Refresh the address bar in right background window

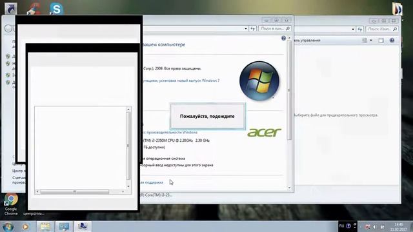pos(360,29)
